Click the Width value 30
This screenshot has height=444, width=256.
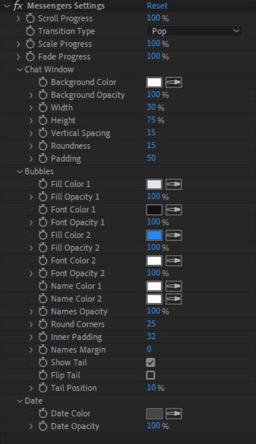(151, 107)
